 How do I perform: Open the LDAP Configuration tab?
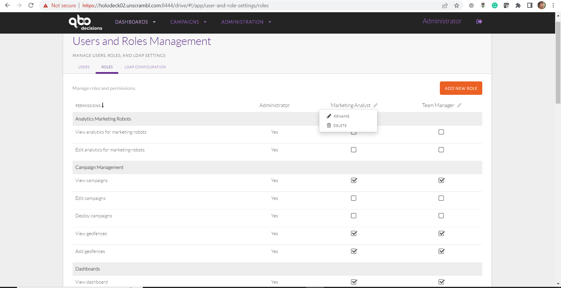point(145,67)
